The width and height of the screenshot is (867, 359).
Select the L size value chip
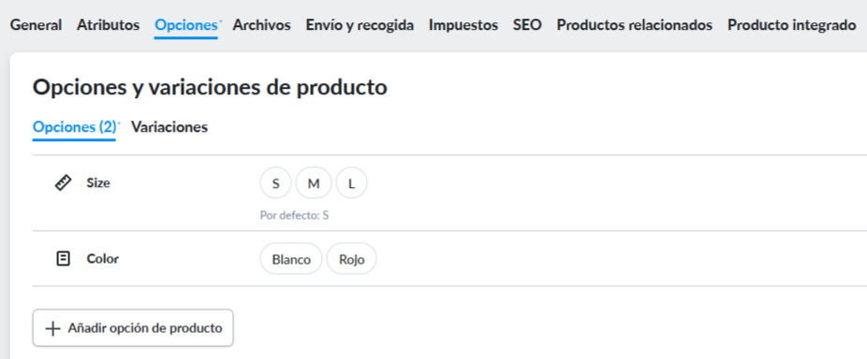[x=351, y=183]
